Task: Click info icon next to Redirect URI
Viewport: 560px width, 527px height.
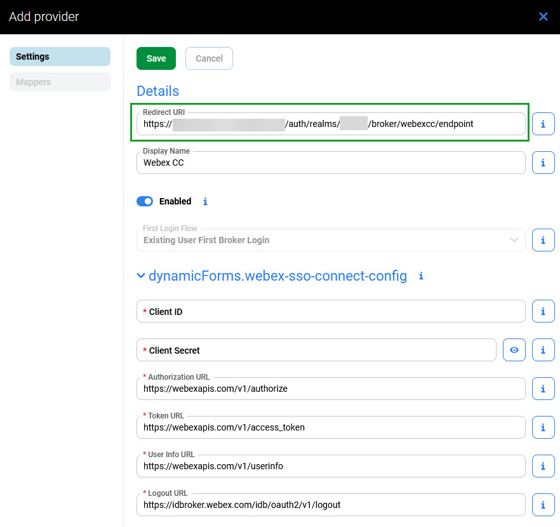Action: pyautogui.click(x=543, y=124)
